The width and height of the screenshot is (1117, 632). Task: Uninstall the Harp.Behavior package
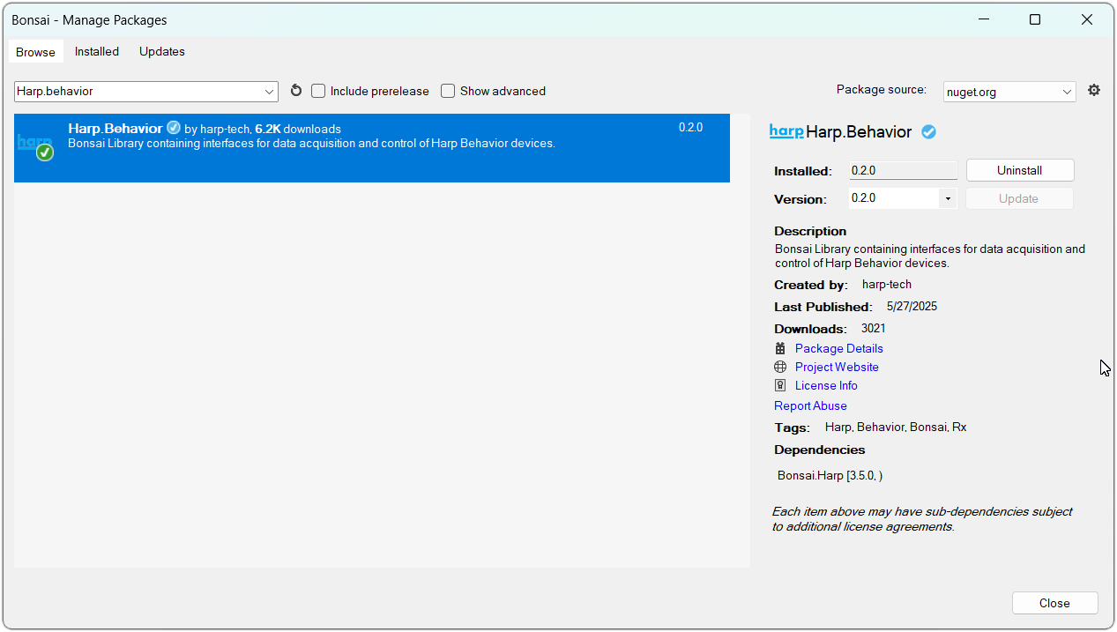pyautogui.click(x=1020, y=170)
